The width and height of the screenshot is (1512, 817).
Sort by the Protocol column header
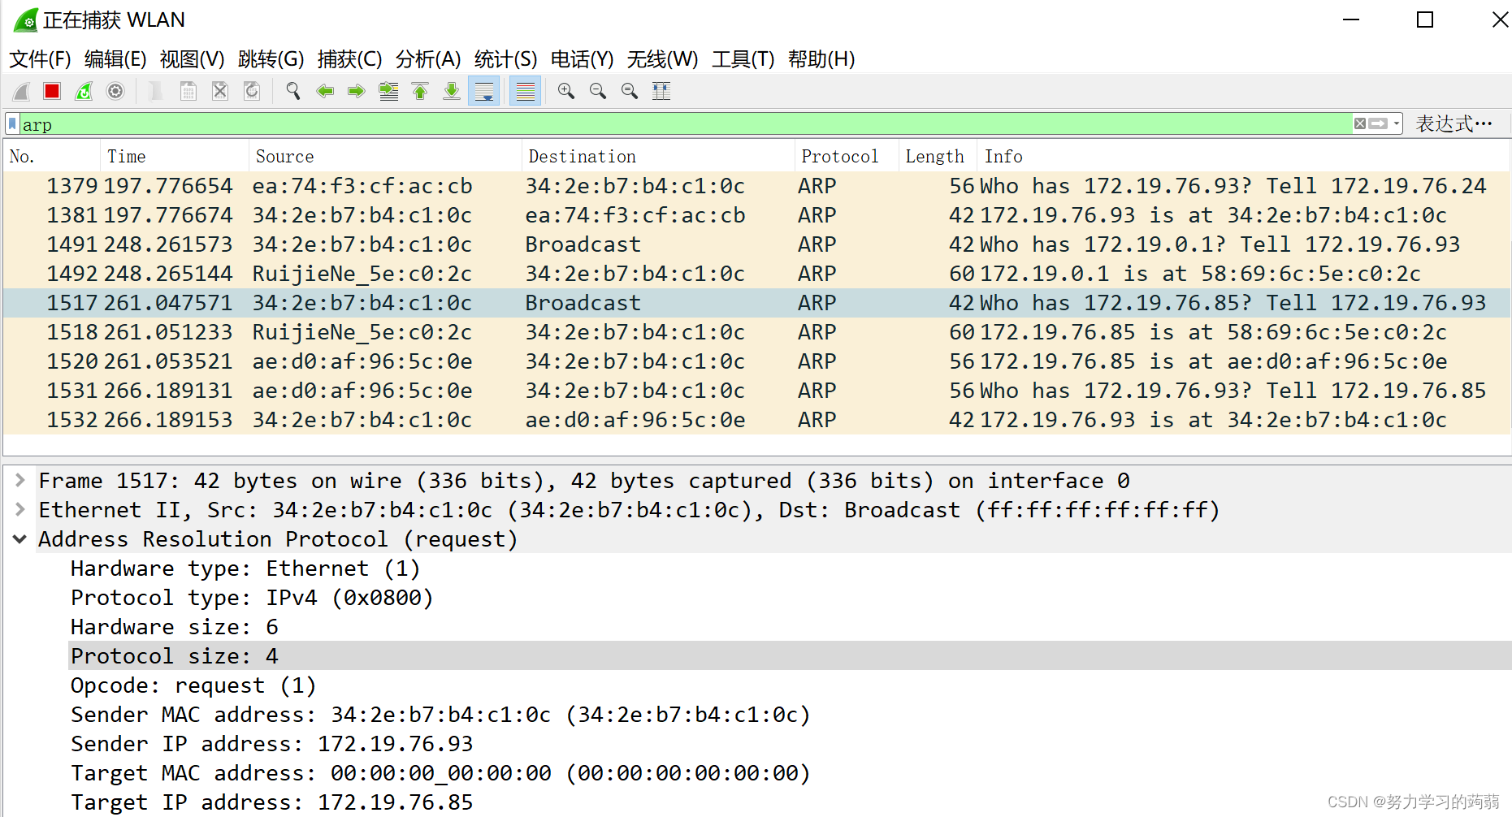[847, 156]
